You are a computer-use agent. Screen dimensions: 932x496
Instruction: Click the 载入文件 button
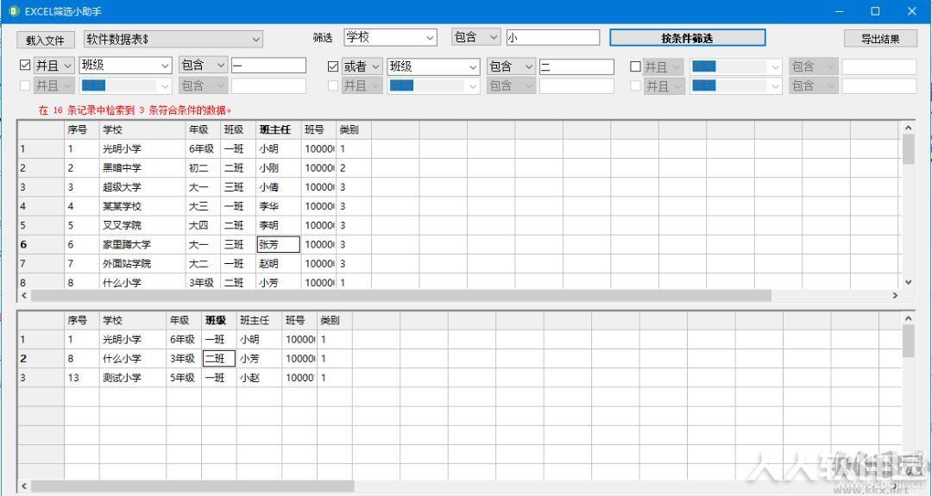point(45,41)
